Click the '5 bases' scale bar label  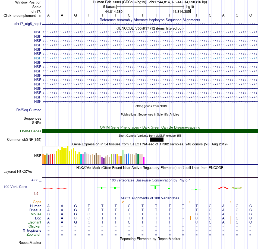(109, 7)
